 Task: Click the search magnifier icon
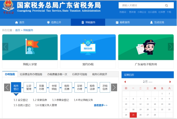coord(167,5)
